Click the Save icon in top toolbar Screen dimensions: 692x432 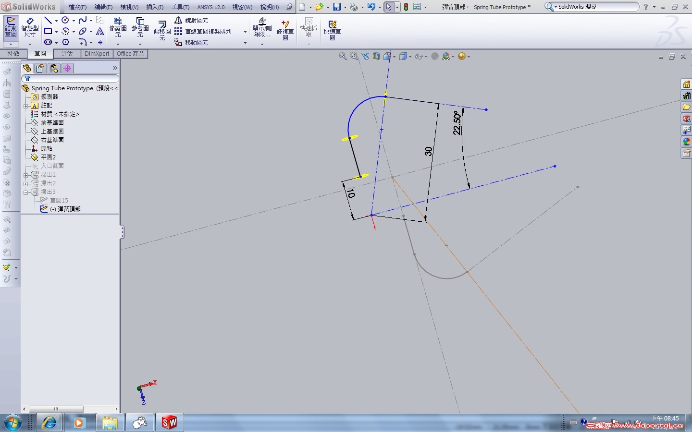click(337, 7)
